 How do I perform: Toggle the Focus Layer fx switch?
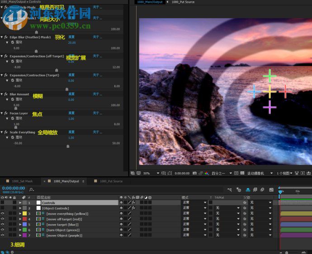click(6, 113)
